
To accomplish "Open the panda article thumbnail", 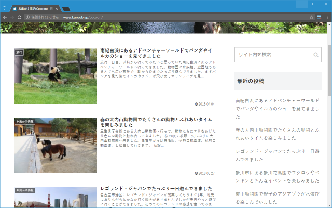I will tap(56, 76).
